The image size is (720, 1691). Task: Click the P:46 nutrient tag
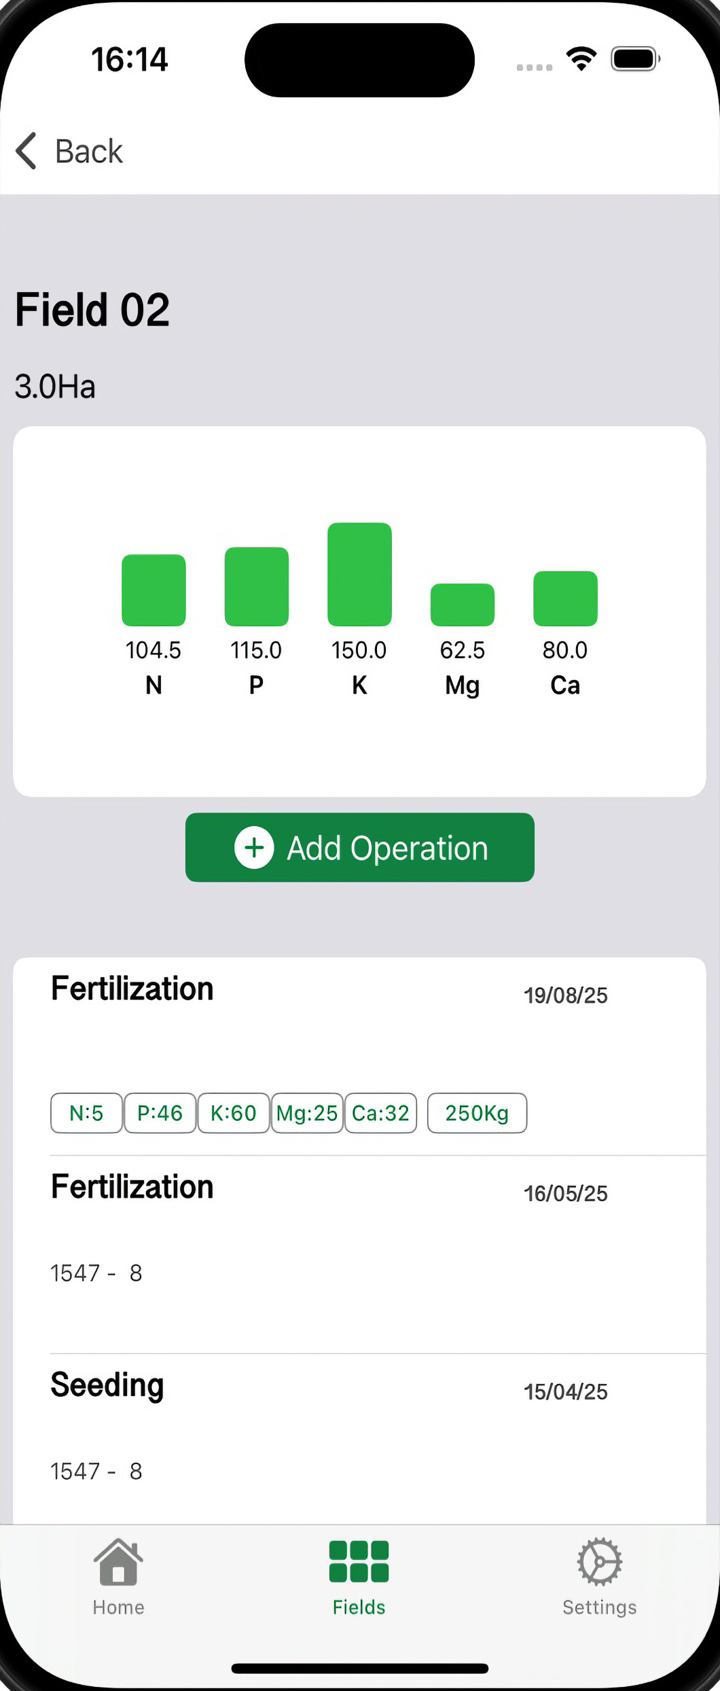[160, 1113]
